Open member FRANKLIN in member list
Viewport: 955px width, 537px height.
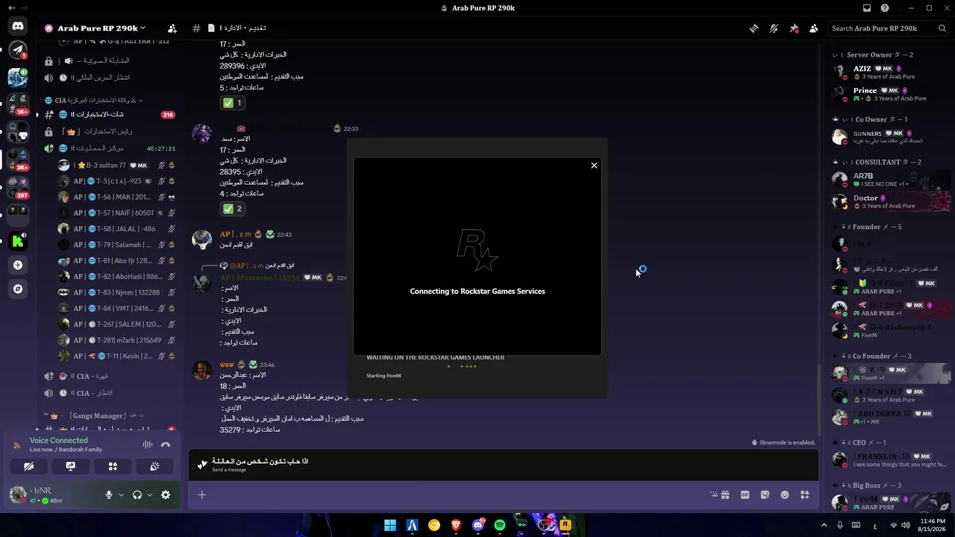pyautogui.click(x=892, y=460)
